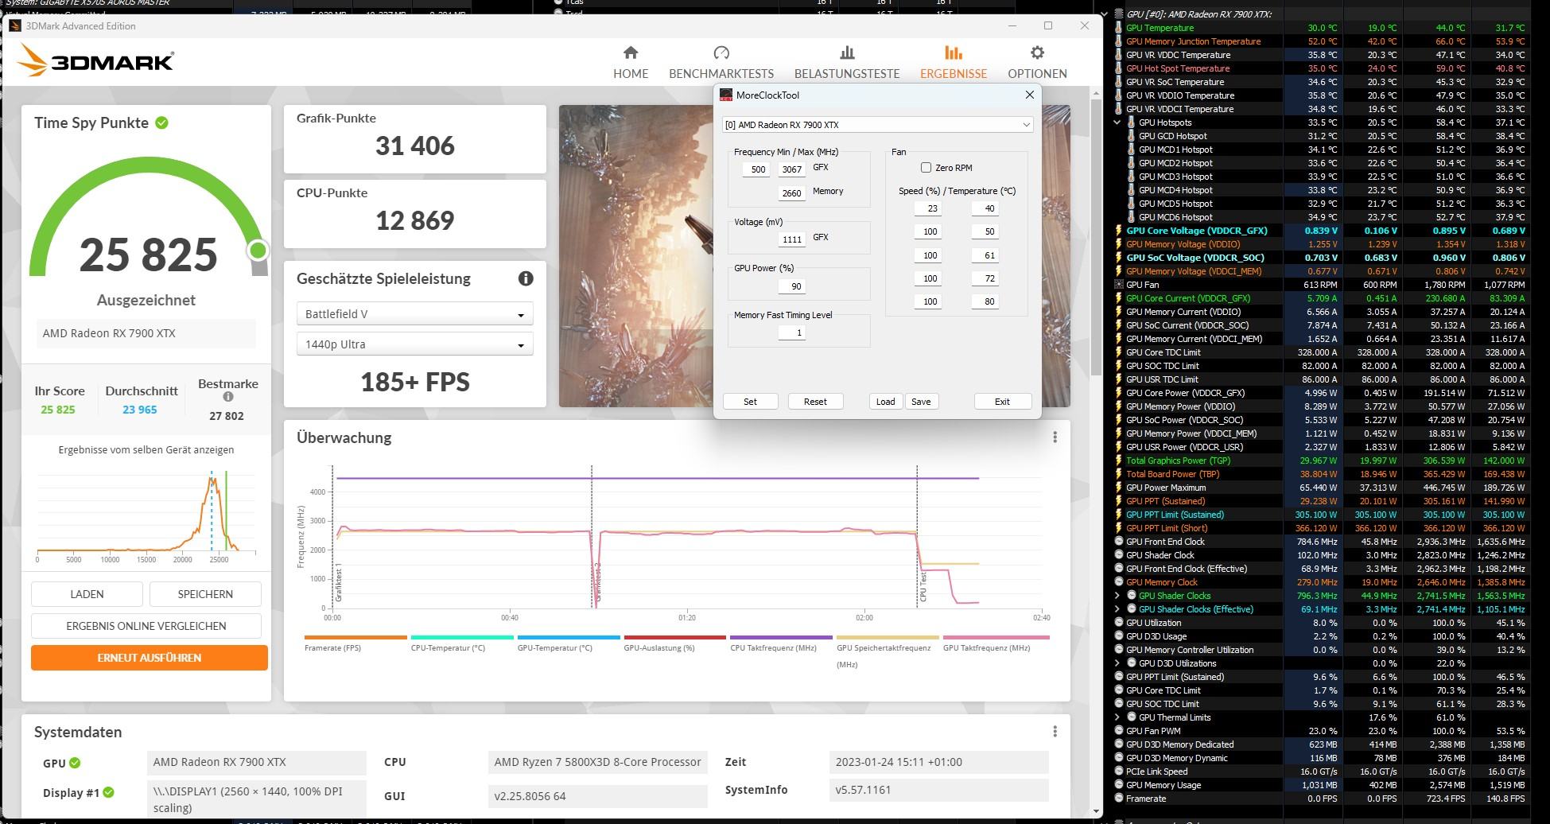
Task: Toggle the Zero RPM checkbox
Action: click(x=926, y=168)
